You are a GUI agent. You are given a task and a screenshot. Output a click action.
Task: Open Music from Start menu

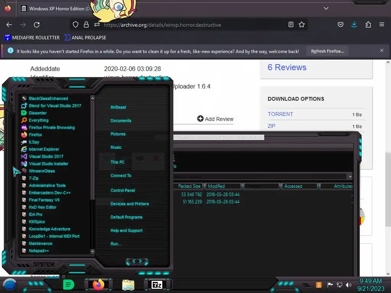pos(116,147)
